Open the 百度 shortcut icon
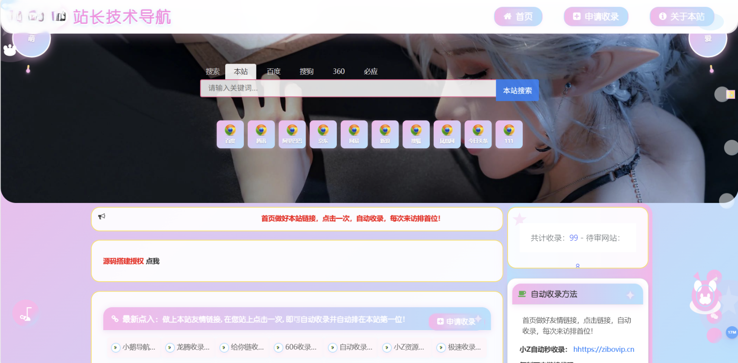Screen dimensions: 738x363 (230, 135)
